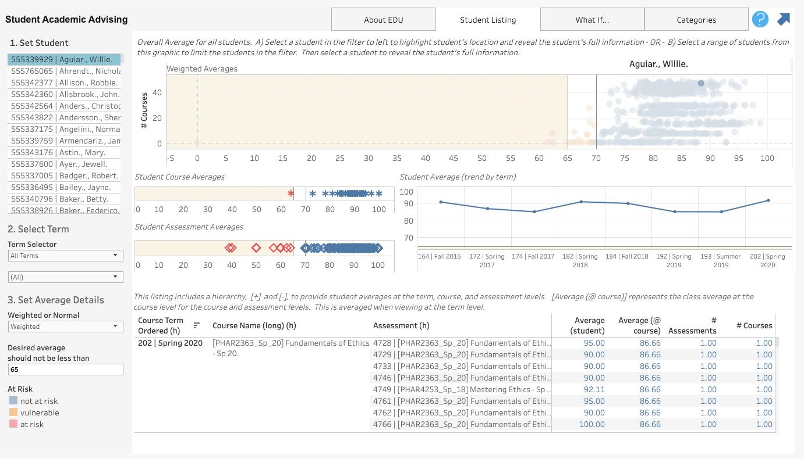Open the Term Selector dropdown showing All Terms
This screenshot has width=804, height=459.
click(65, 255)
